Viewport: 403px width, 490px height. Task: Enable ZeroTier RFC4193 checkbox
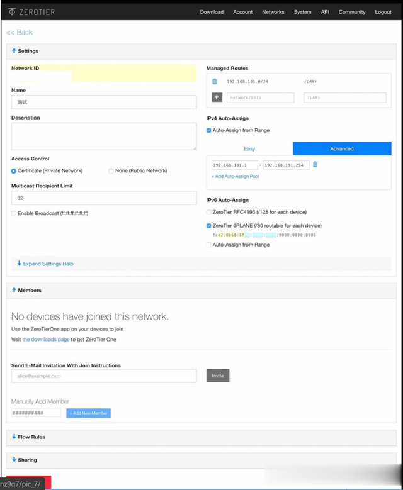click(208, 212)
